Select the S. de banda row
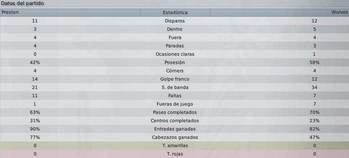Screen dimensions: 349x158 174,87
